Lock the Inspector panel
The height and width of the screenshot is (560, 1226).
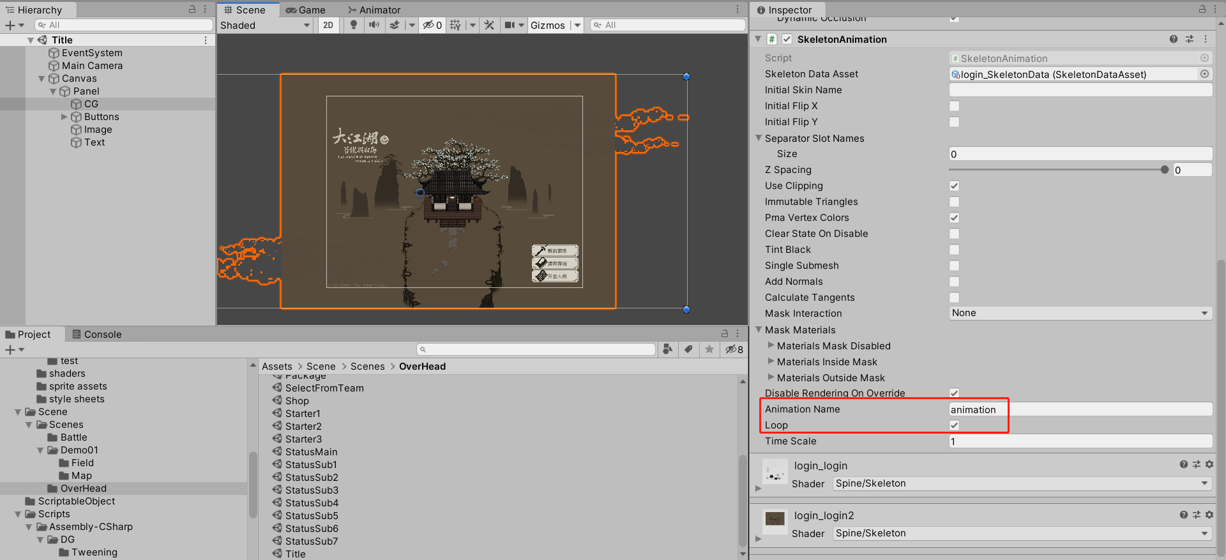[x=1202, y=10]
